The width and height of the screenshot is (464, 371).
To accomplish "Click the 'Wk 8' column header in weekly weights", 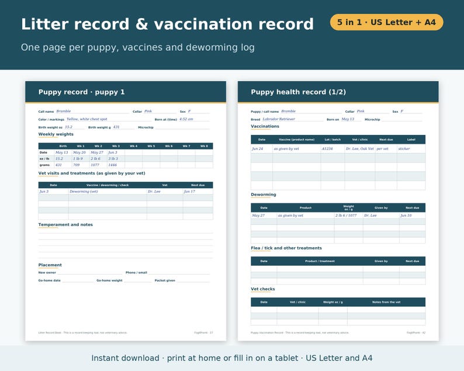I will [x=204, y=146].
